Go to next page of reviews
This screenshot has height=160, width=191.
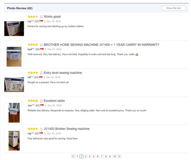coord(119,156)
